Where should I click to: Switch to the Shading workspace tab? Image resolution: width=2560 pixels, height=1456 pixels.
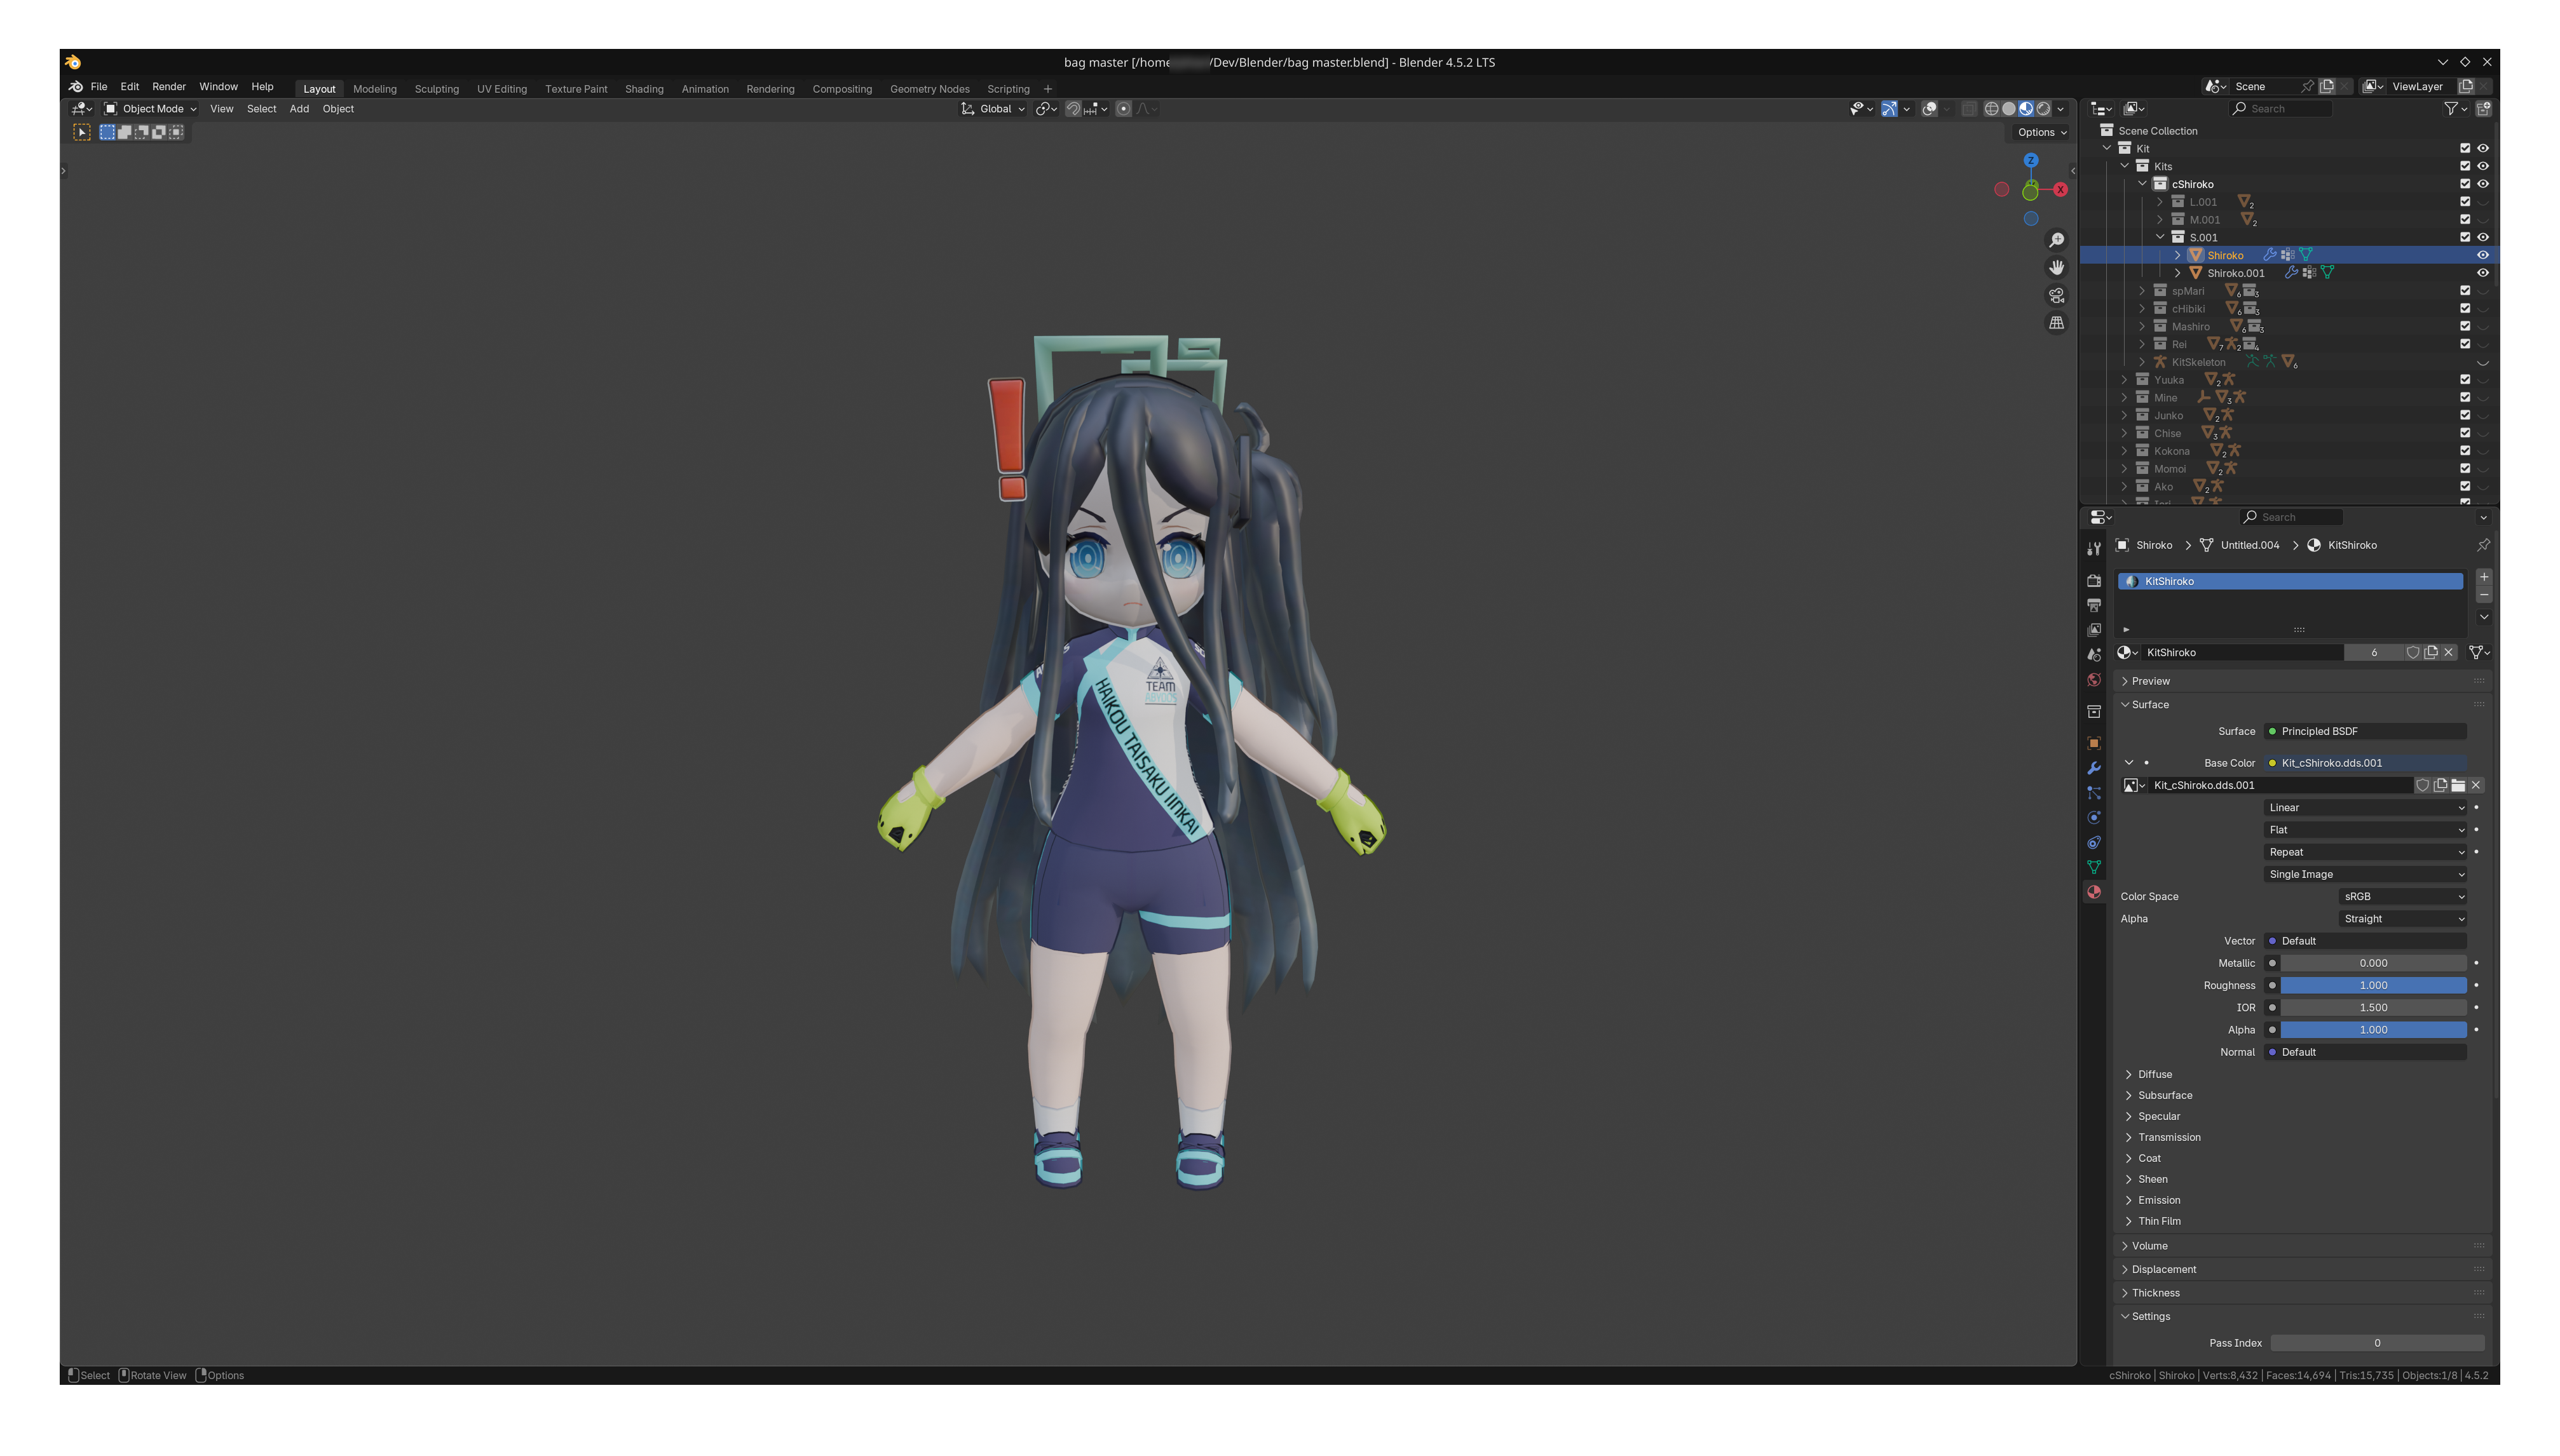(643, 89)
